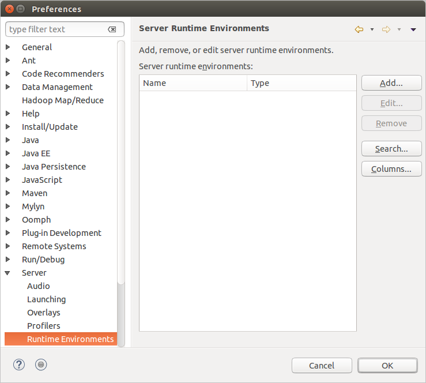Open the Help question mark icon
Screen dimensions: 426x383
pyautogui.click(x=19, y=365)
